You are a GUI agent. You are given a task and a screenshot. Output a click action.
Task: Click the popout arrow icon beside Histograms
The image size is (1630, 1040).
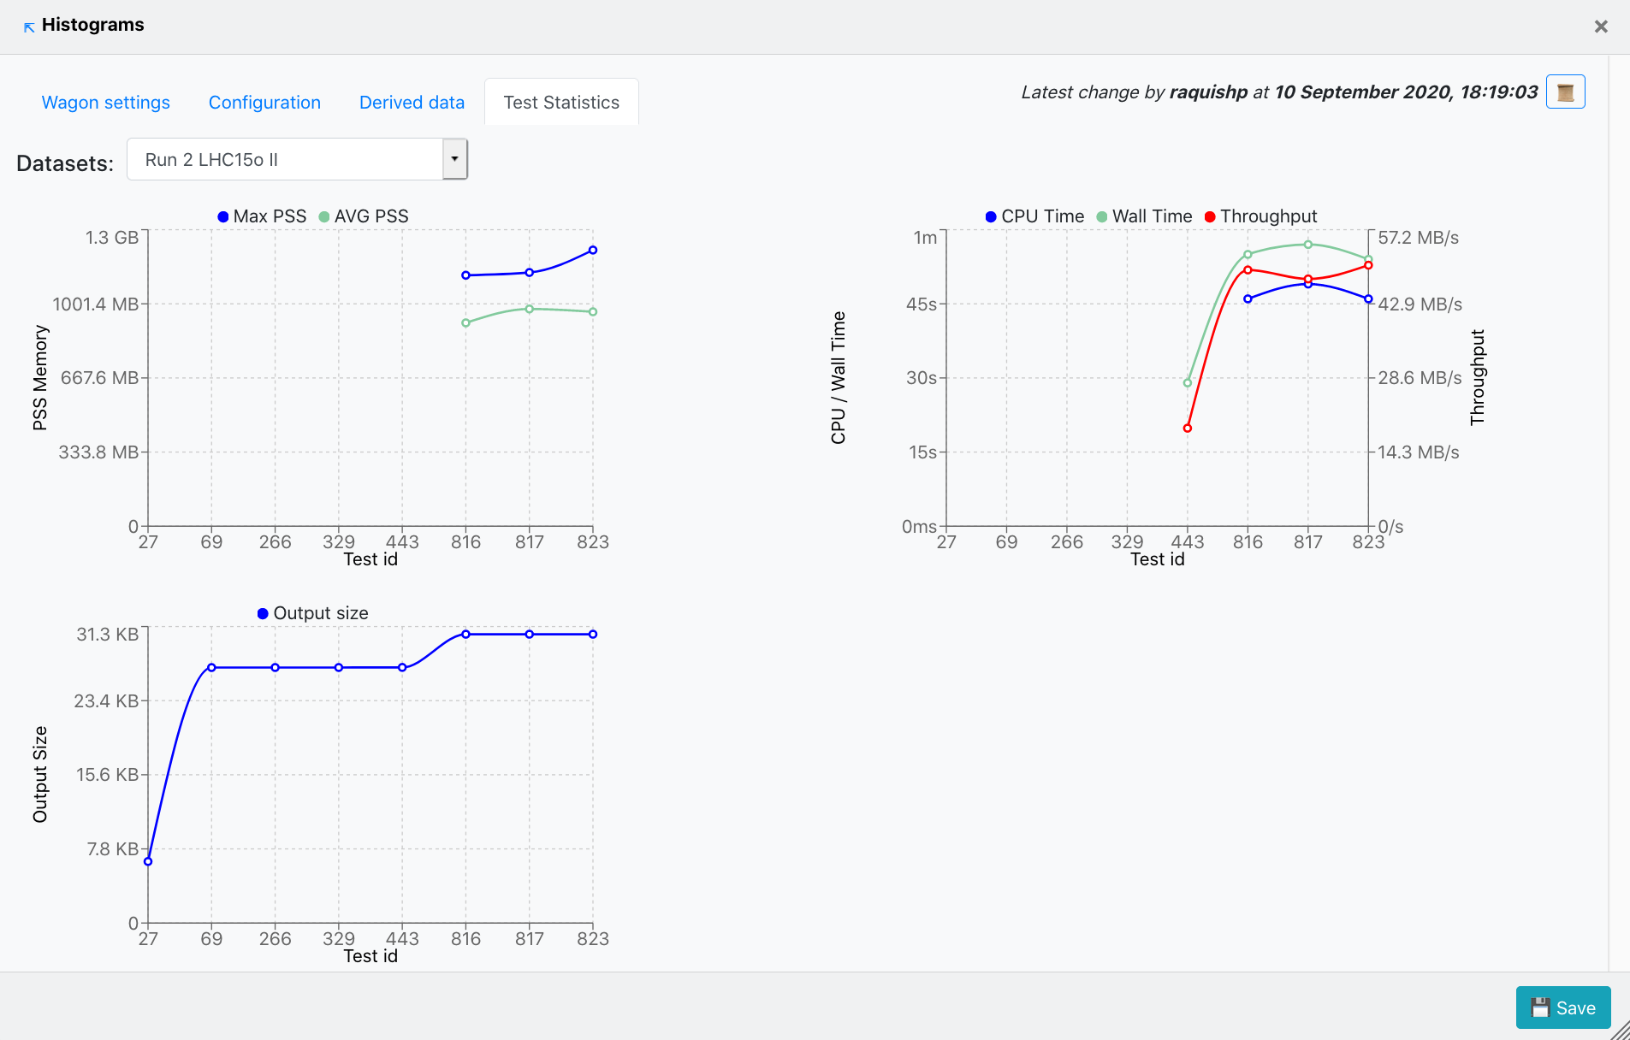(x=28, y=27)
